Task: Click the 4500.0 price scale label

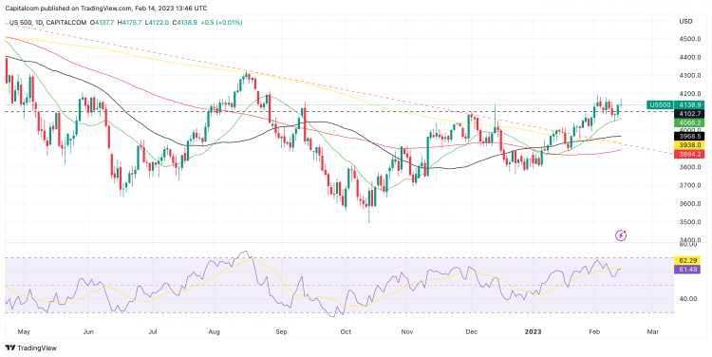Action: click(x=690, y=39)
